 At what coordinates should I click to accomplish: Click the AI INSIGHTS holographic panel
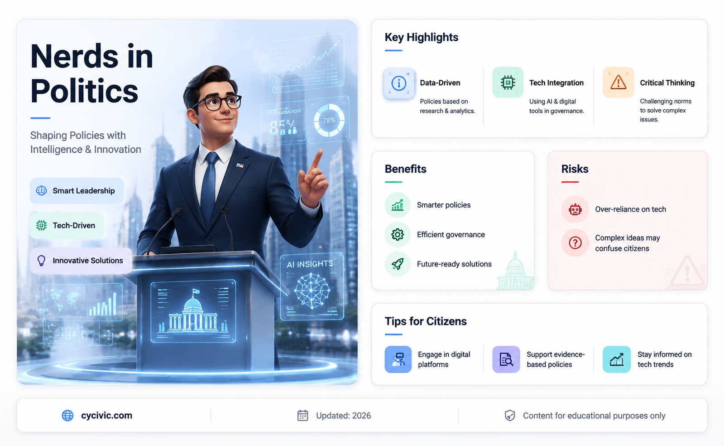[312, 286]
